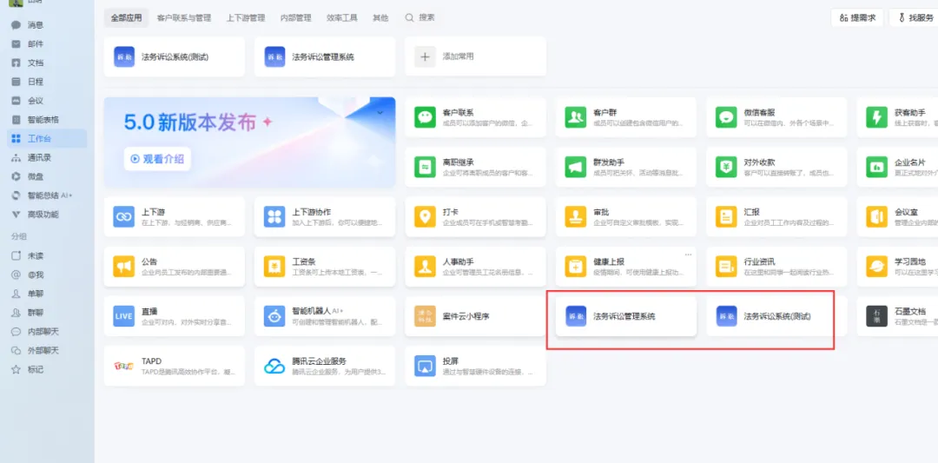
Task: Open 法务诉讼系统(测试) card in bottom app grid
Action: click(776, 316)
